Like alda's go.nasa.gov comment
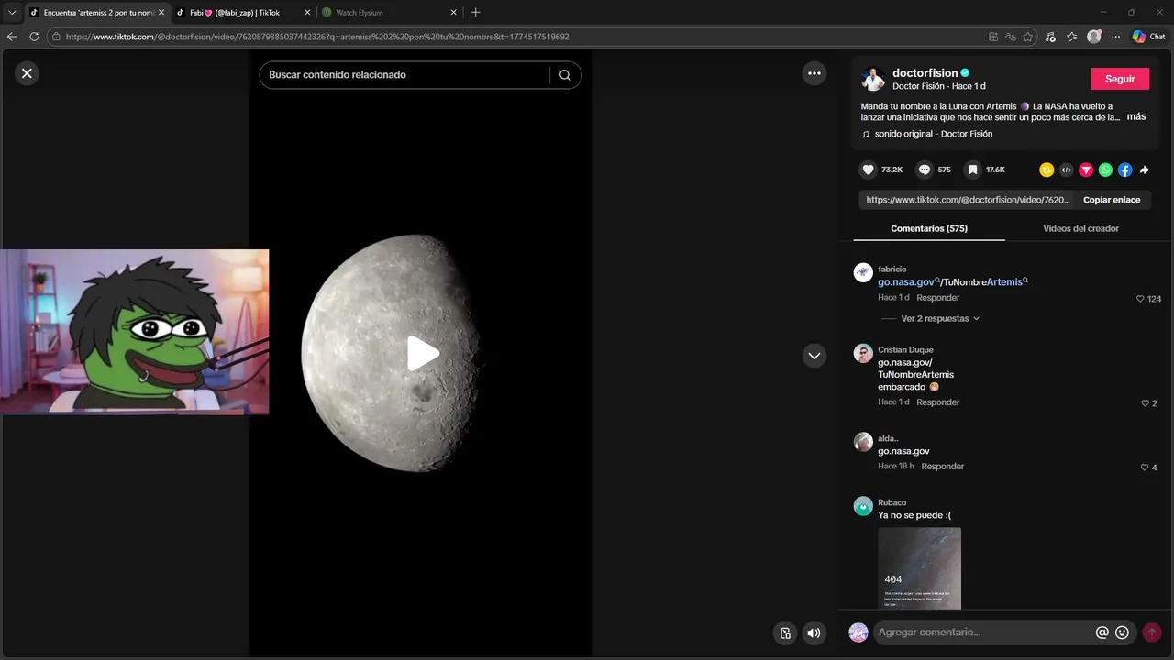 point(1145,467)
